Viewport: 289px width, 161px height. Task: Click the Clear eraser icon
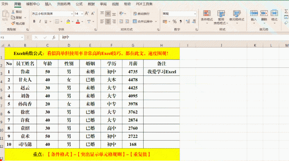286,23
